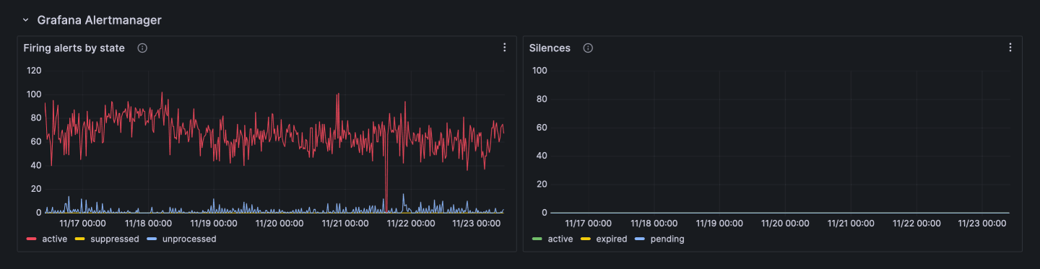Click 11/23 00:00 tick label in Silences chart
1040x269 pixels.
coord(982,224)
